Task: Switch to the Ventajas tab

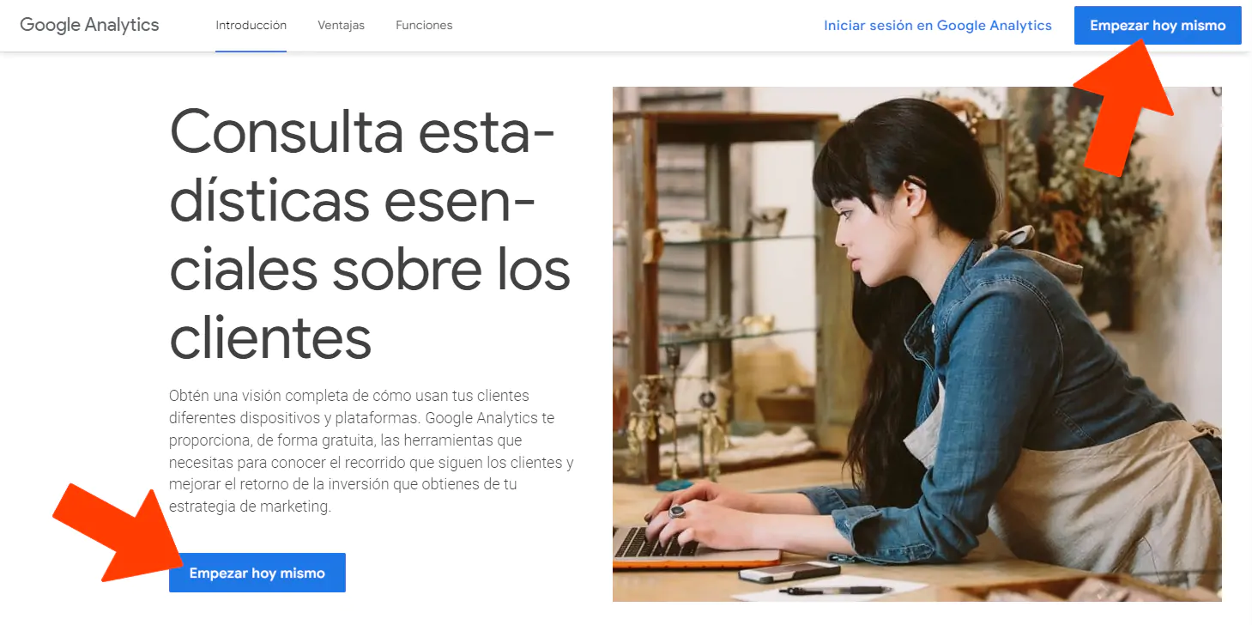Action: (341, 26)
